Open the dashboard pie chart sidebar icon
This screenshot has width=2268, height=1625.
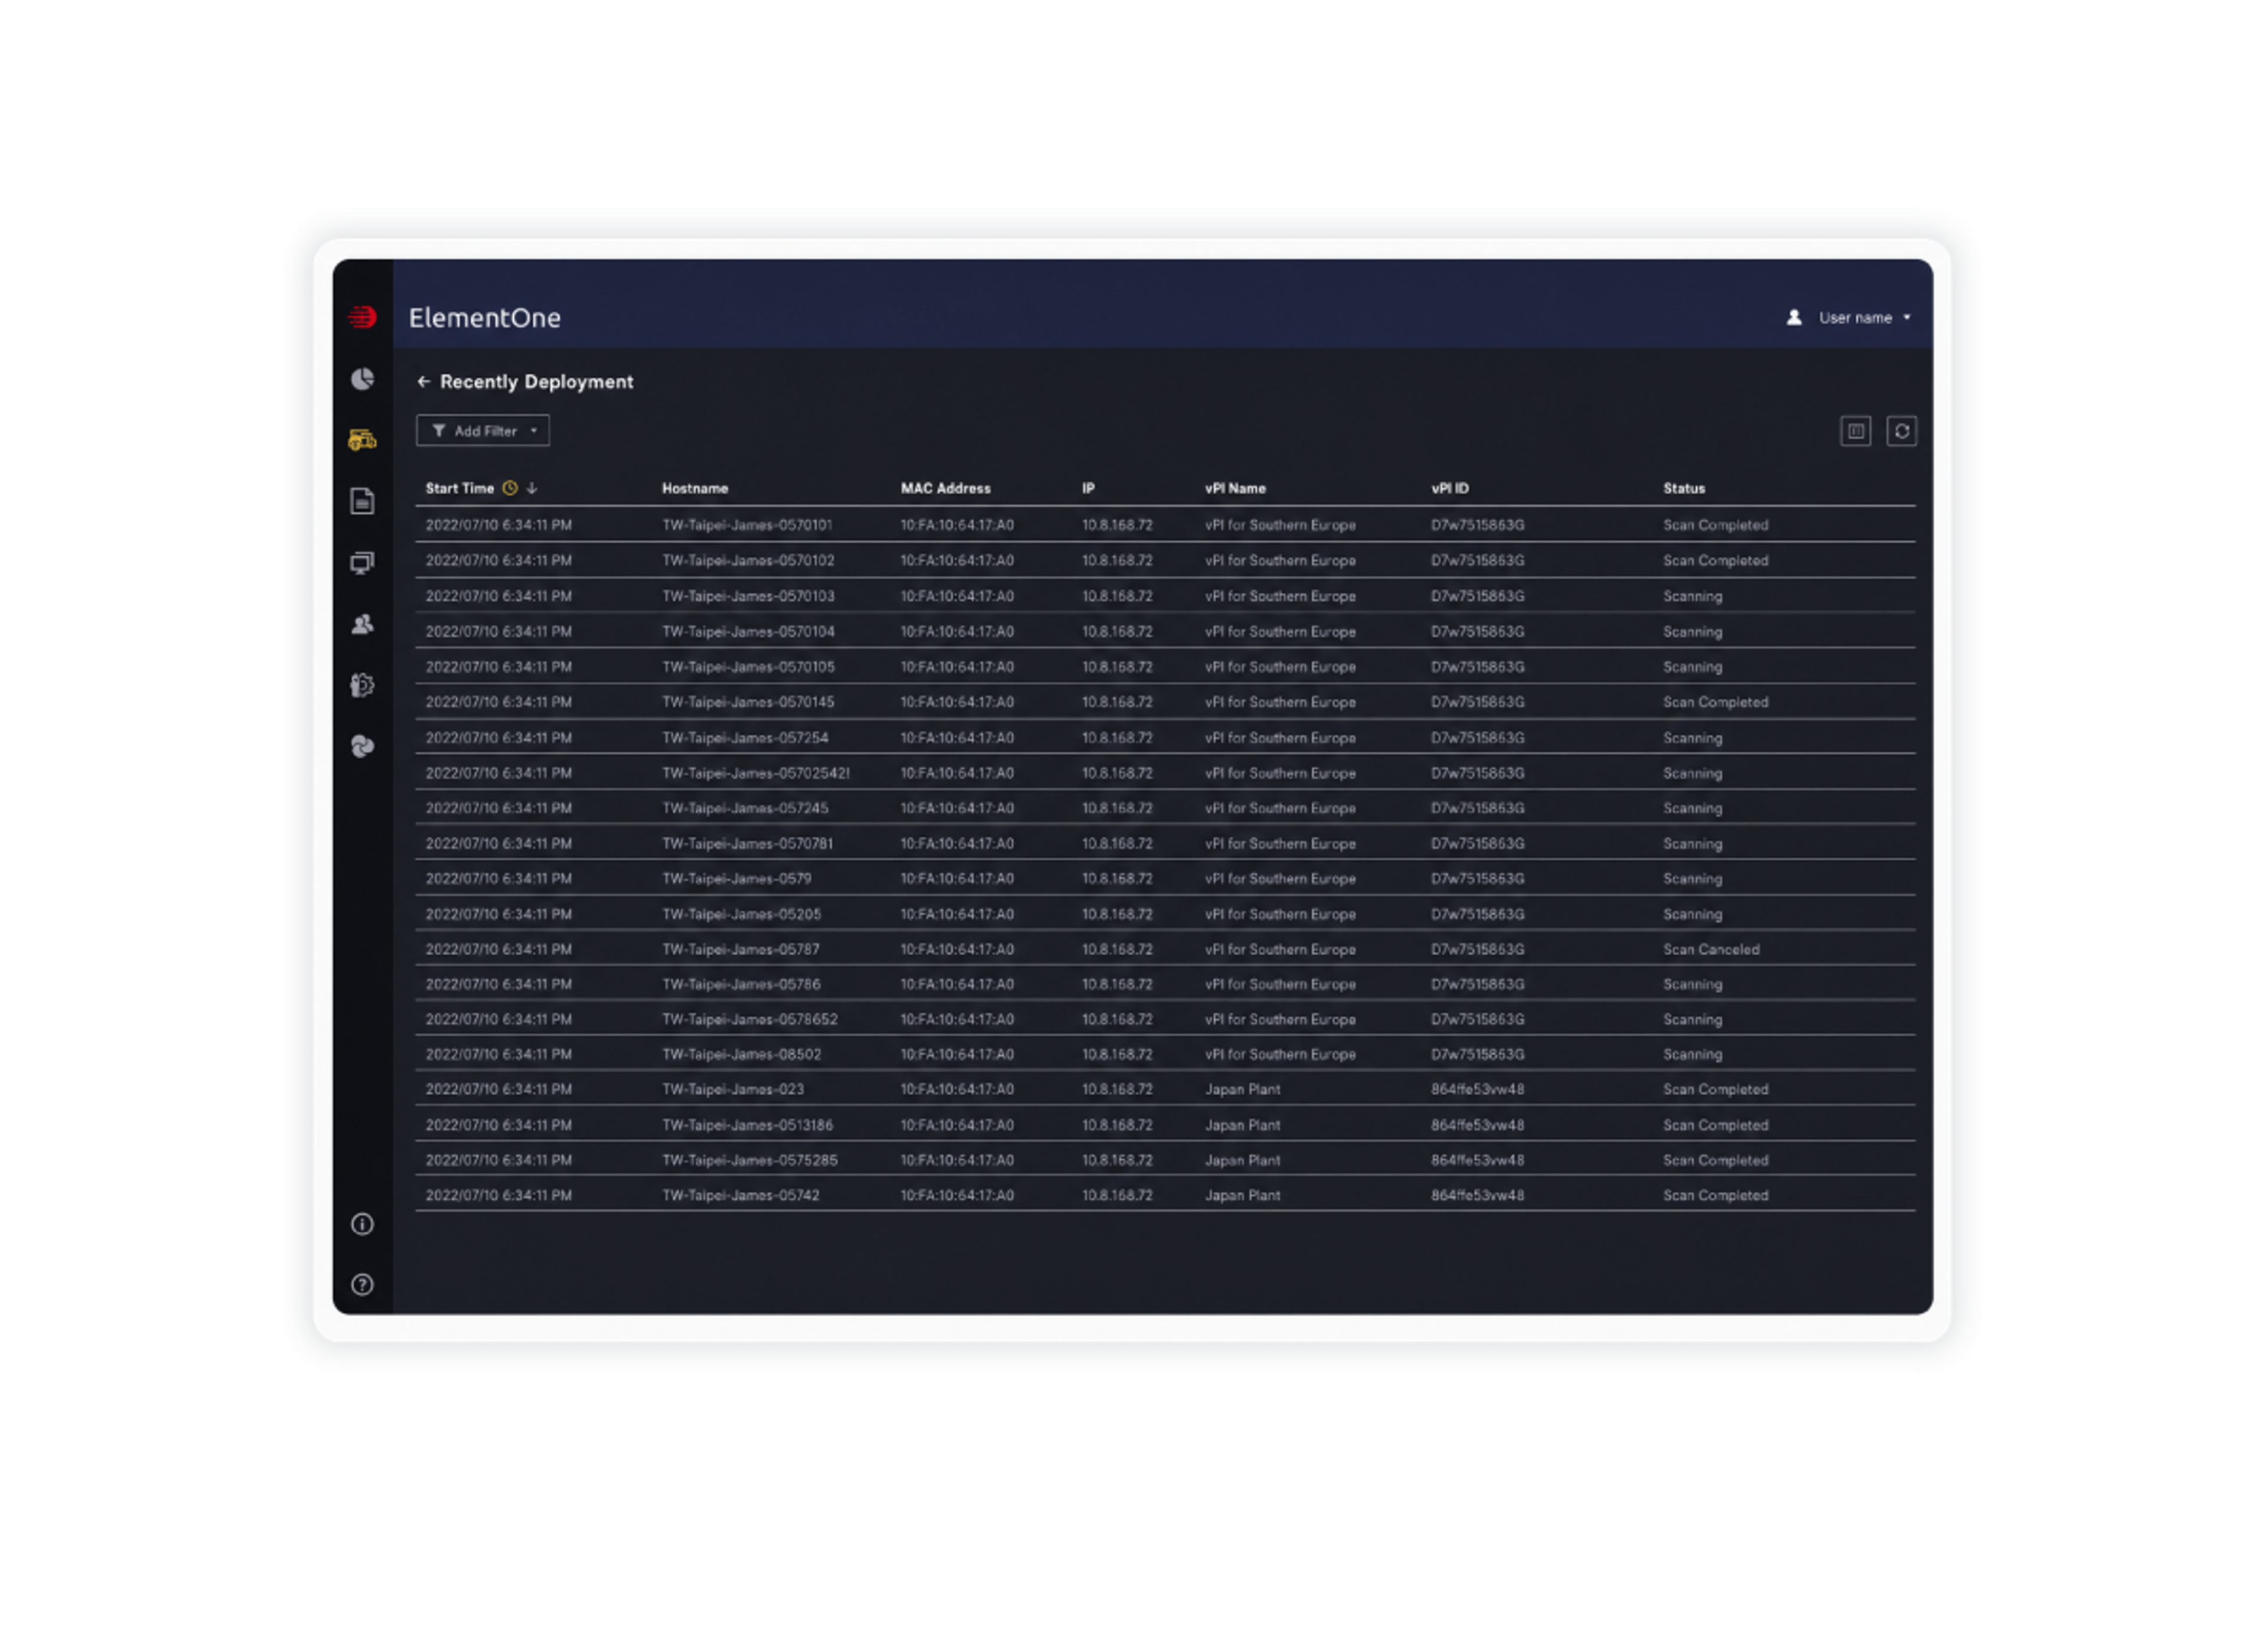[x=362, y=379]
